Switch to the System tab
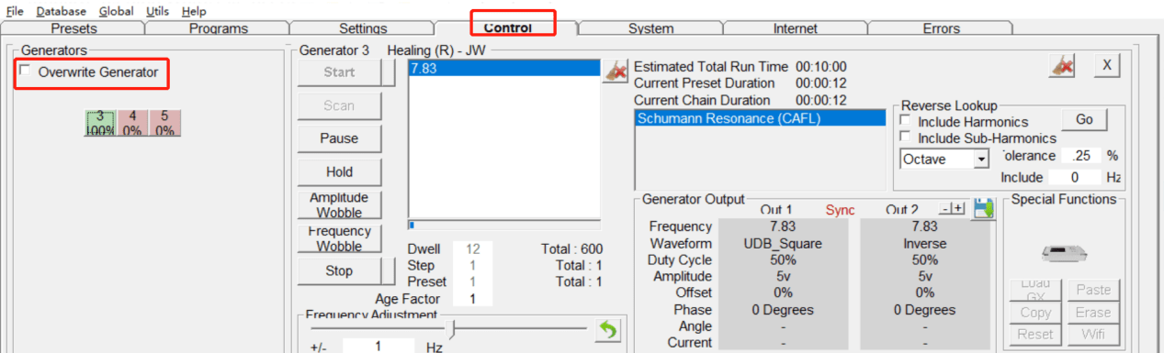The height and width of the screenshot is (353, 1164). (x=650, y=28)
